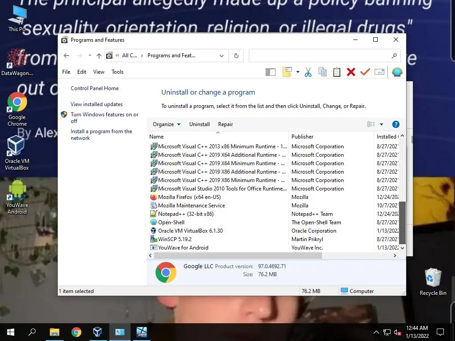Image resolution: width=455 pixels, height=341 pixels.
Task: Refresh the Programs and Features view
Action: pos(236,56)
